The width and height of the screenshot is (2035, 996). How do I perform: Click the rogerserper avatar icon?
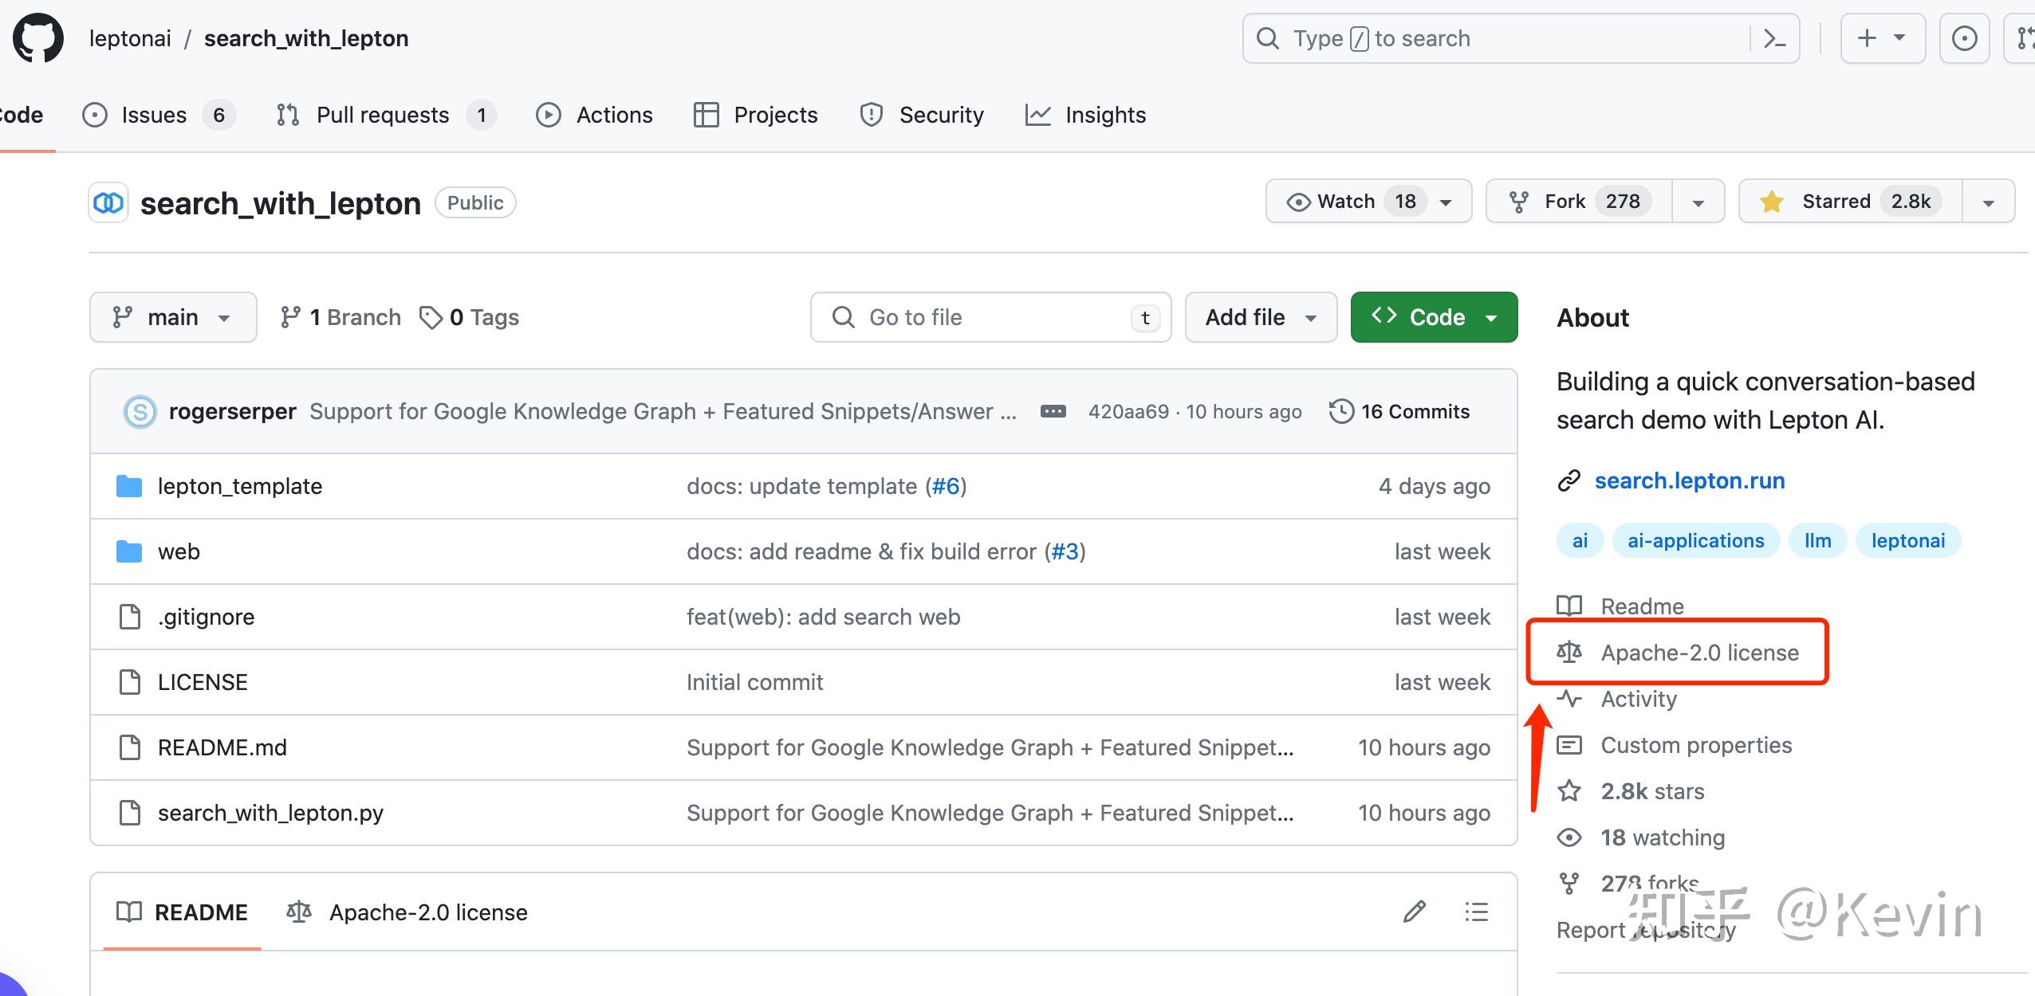pos(140,411)
